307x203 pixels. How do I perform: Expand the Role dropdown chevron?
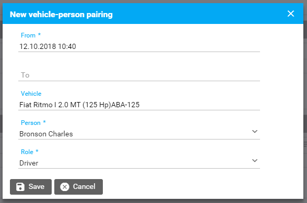click(255, 161)
